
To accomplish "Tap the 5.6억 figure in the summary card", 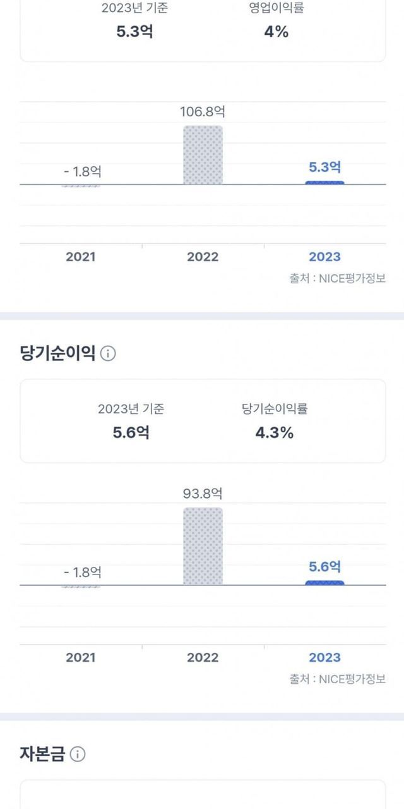I will pyautogui.click(x=131, y=433).
